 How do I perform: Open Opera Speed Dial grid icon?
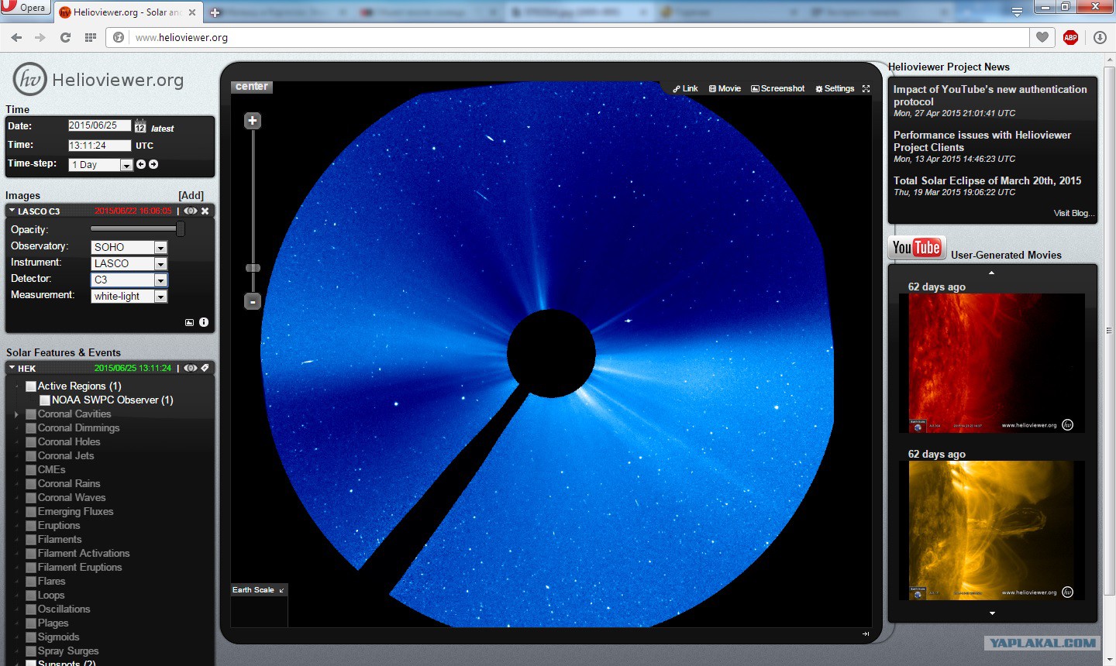91,37
